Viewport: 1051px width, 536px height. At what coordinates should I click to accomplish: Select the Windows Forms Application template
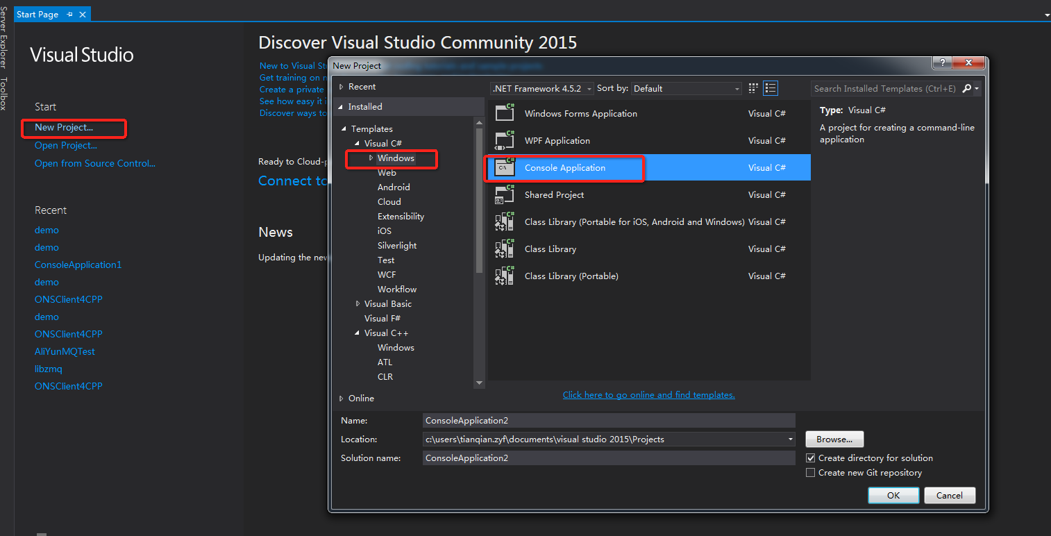click(x=649, y=113)
